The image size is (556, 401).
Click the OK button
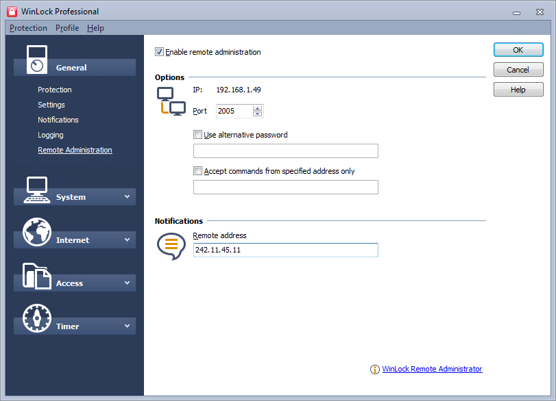coord(518,50)
